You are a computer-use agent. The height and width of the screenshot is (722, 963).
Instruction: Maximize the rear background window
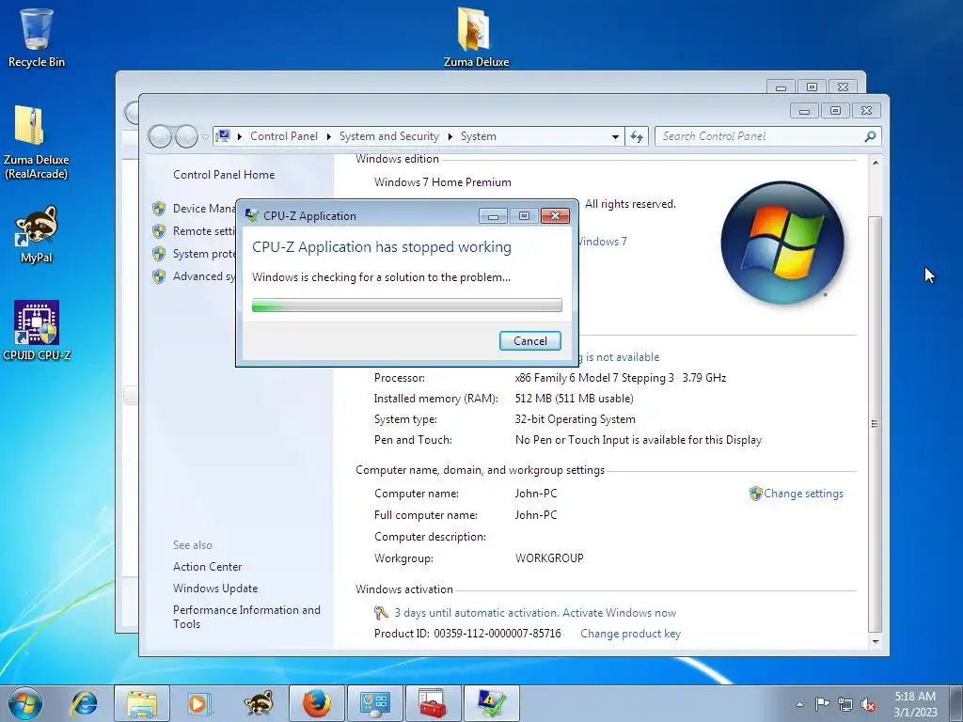[x=812, y=87]
